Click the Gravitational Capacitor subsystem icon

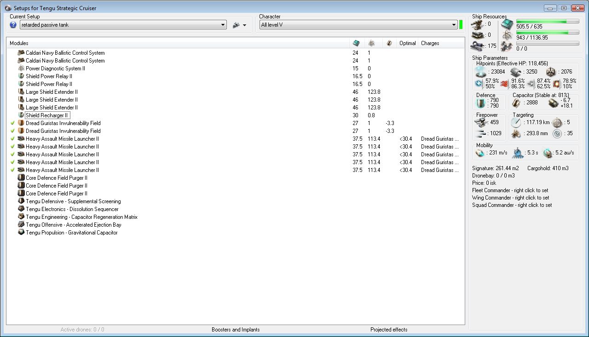pos(21,233)
